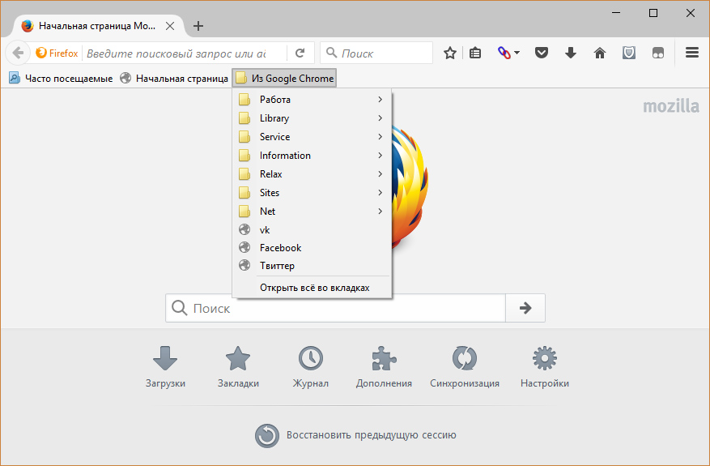Close the Начальная страница tab
Viewport: 710px width, 466px height.
(x=170, y=26)
